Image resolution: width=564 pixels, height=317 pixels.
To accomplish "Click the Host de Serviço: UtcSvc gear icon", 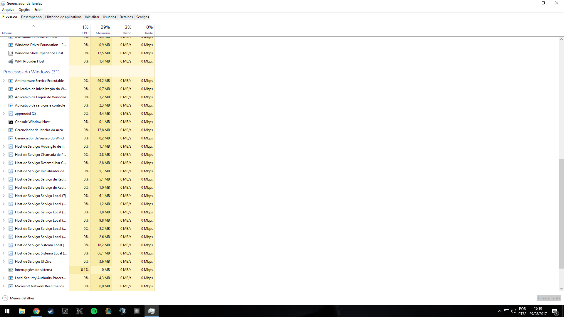I will [x=11, y=262].
